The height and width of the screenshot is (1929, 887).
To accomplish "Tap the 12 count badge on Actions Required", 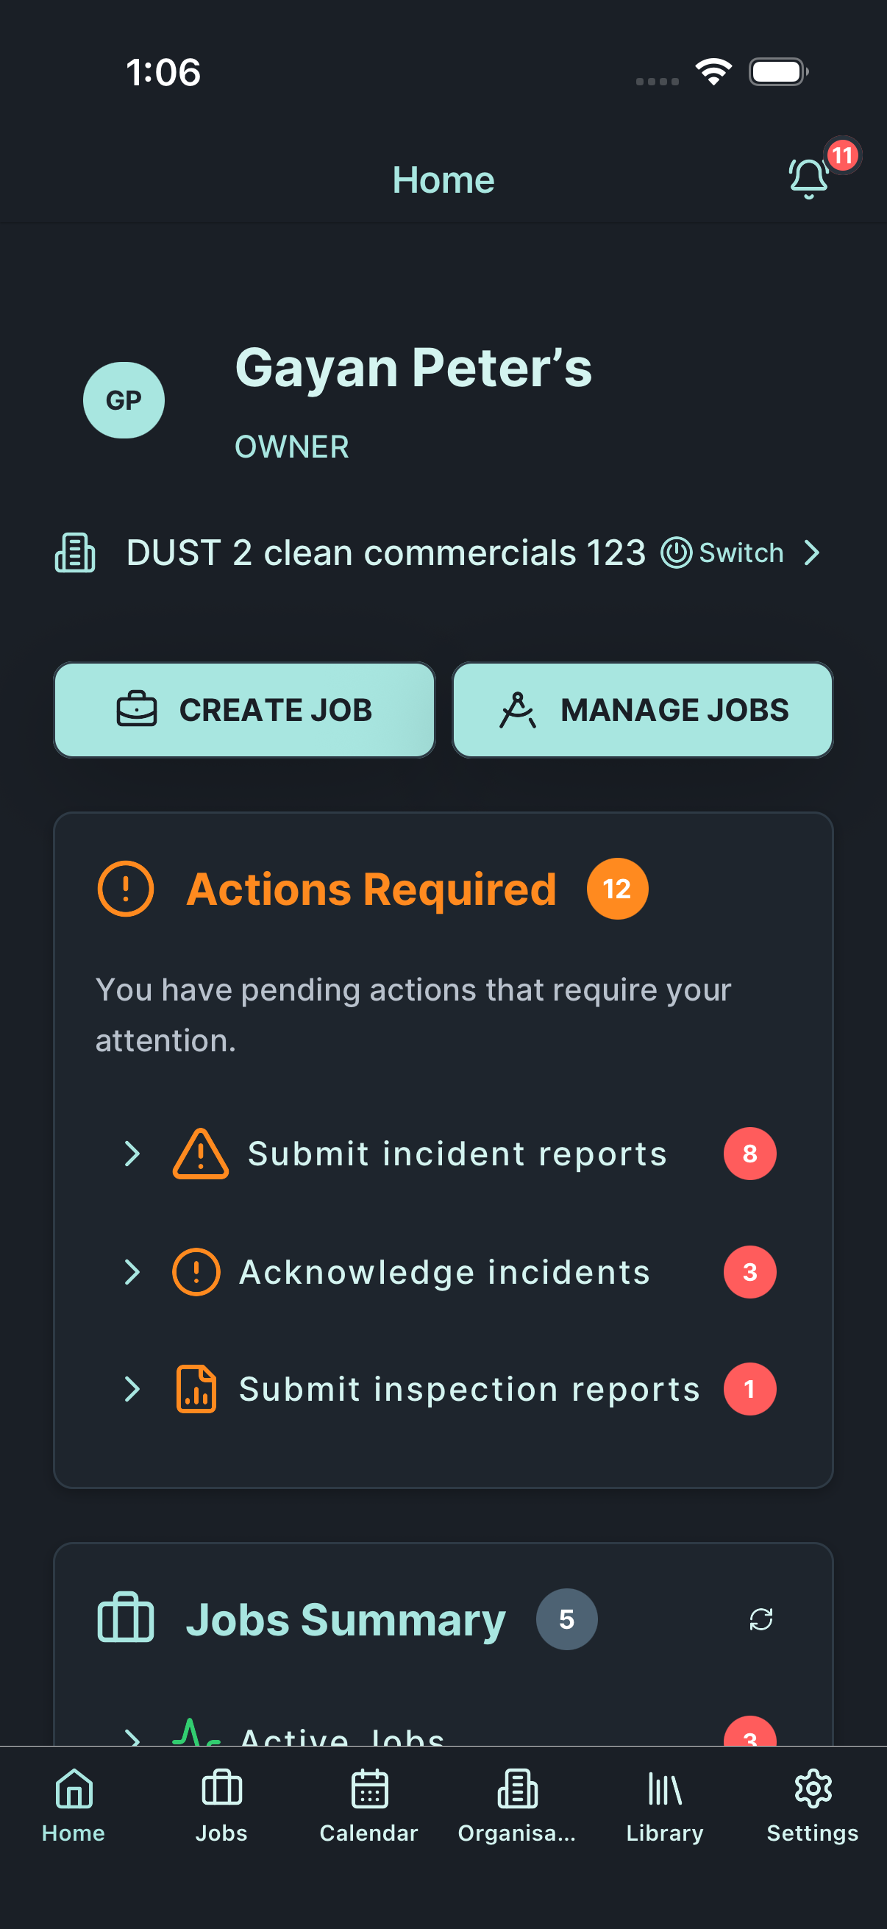I will 616,889.
